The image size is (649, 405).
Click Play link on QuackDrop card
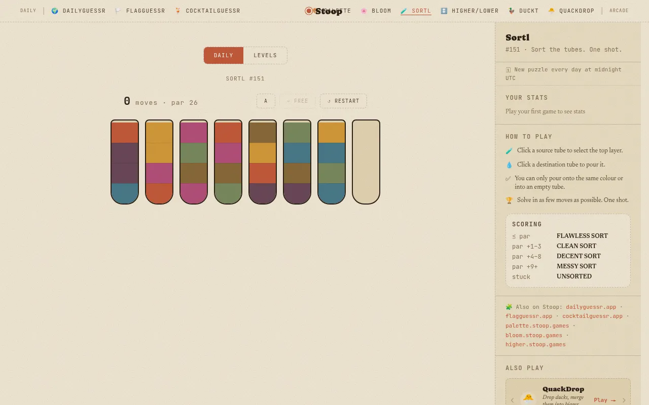(x=604, y=400)
